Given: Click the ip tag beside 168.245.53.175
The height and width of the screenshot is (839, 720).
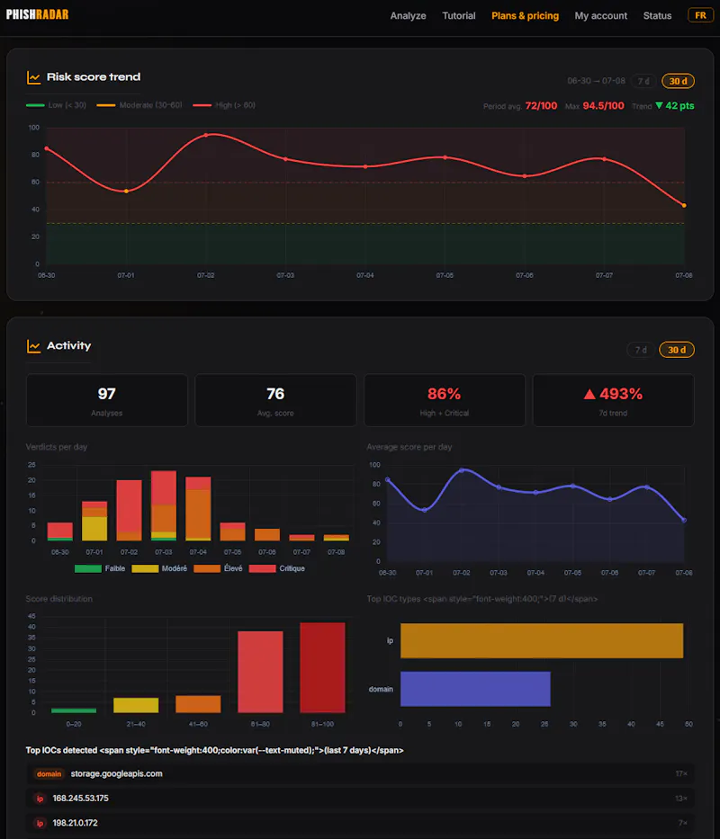Looking at the screenshot, I should click(40, 799).
